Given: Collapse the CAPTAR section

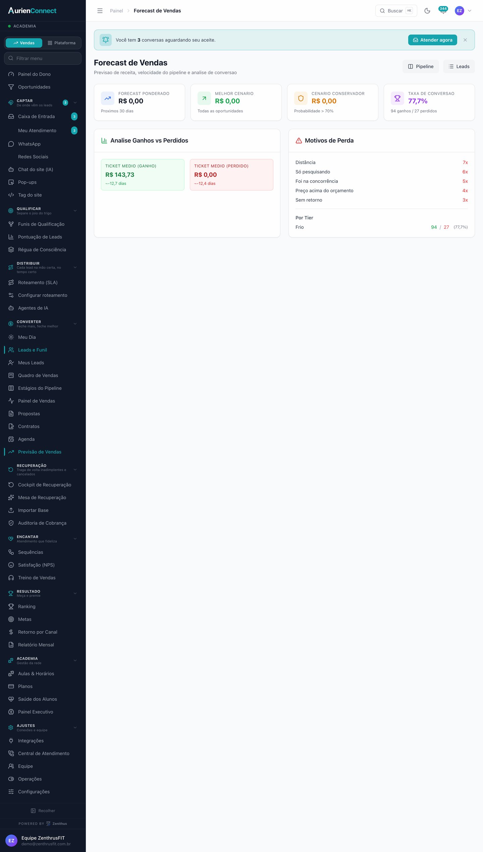Looking at the screenshot, I should pyautogui.click(x=75, y=103).
